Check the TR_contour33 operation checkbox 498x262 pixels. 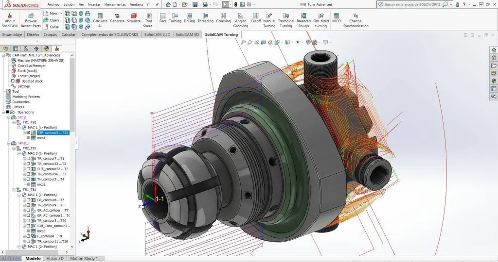pos(28,164)
